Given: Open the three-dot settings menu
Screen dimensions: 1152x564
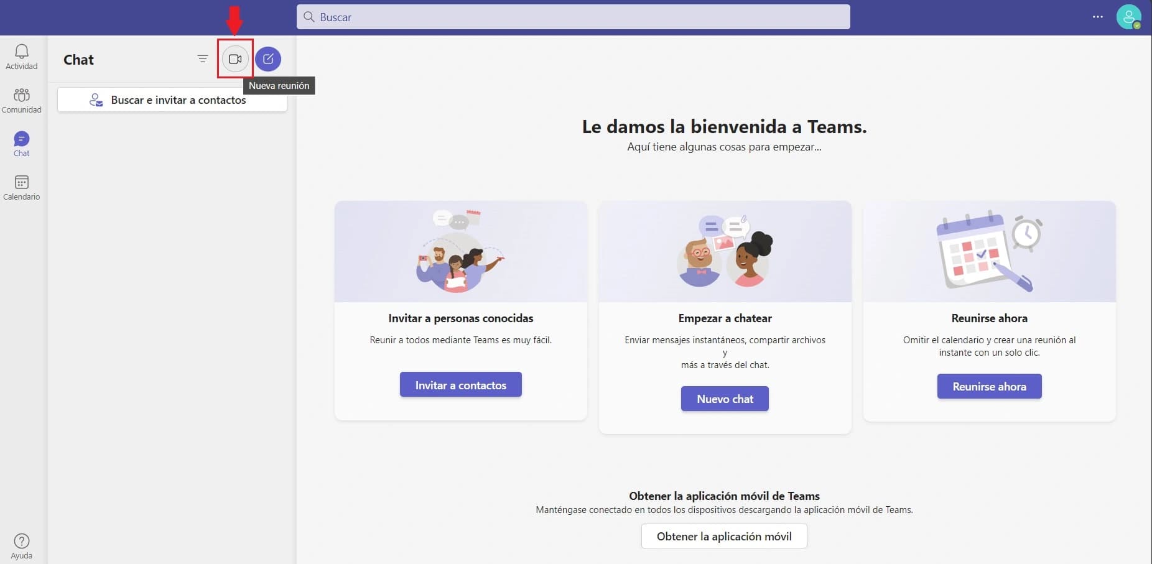Looking at the screenshot, I should click(1098, 17).
